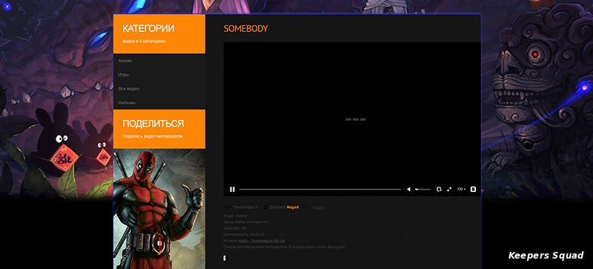Switch the player to fullscreen mode

click(449, 189)
